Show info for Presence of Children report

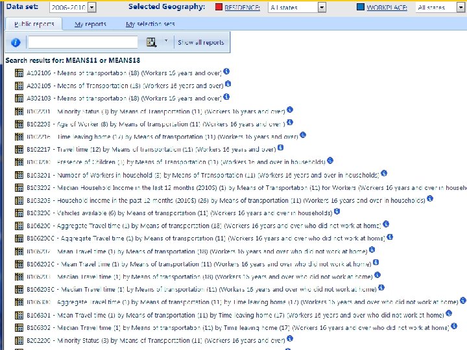[330, 160]
